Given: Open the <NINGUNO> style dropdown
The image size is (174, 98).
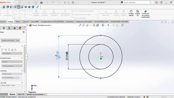Looking at the screenshot, I should coord(12,53).
